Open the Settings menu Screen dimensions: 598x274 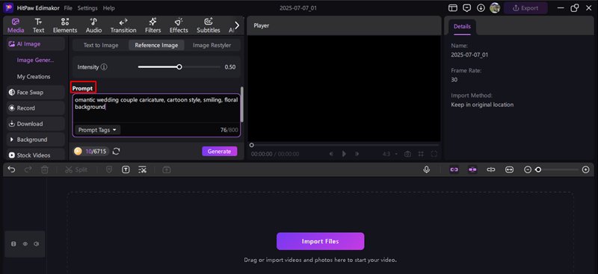87,8
